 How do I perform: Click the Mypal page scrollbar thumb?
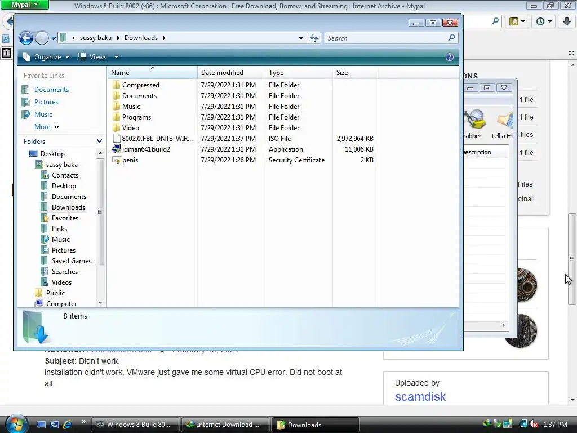coord(572,258)
